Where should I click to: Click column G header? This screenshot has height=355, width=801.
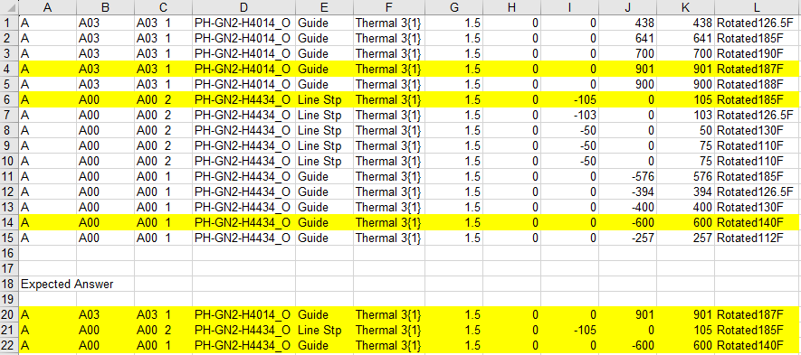click(x=453, y=7)
